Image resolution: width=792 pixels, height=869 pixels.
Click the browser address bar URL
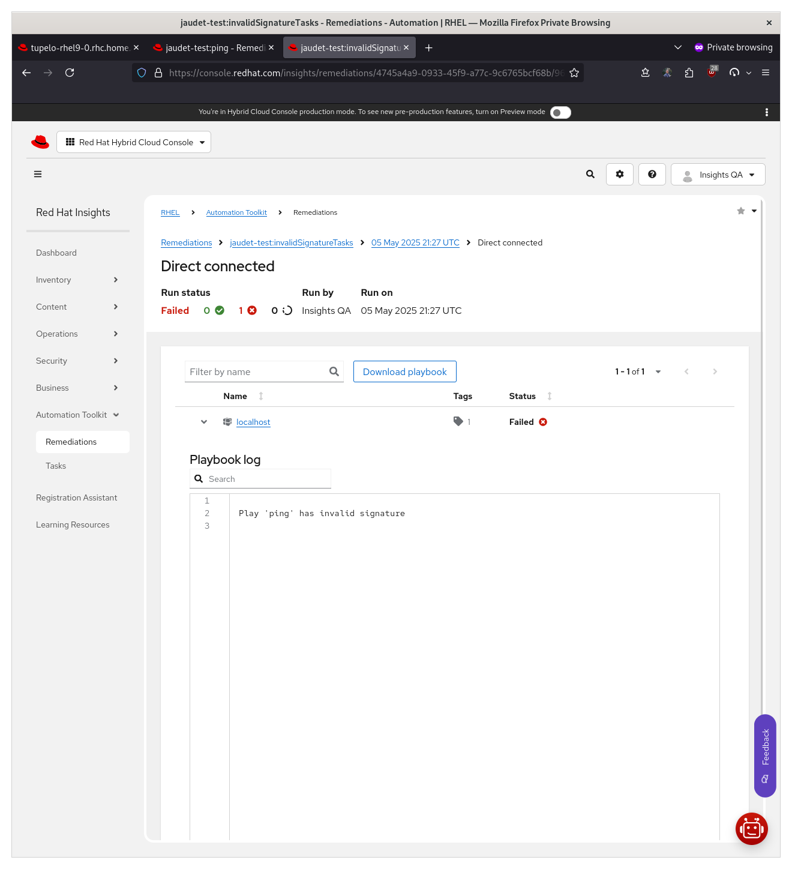point(366,73)
